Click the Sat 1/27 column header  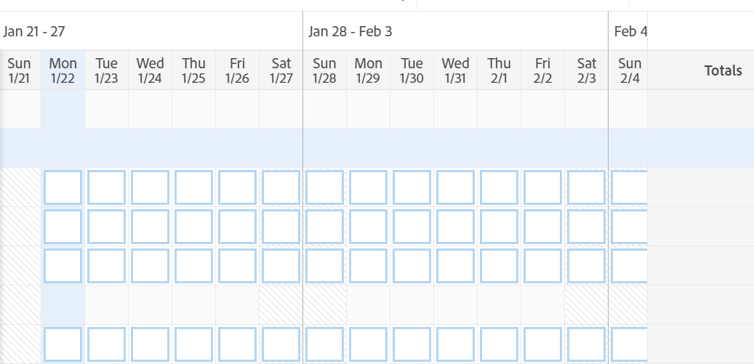[x=281, y=70]
